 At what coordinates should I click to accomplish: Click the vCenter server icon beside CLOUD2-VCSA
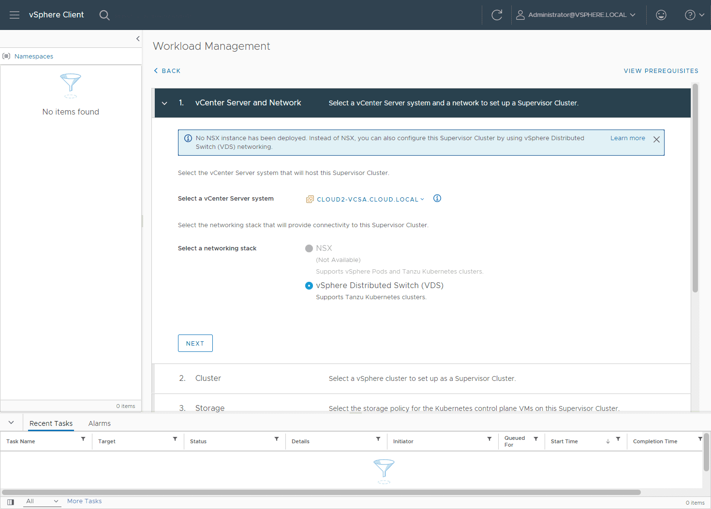tap(310, 199)
